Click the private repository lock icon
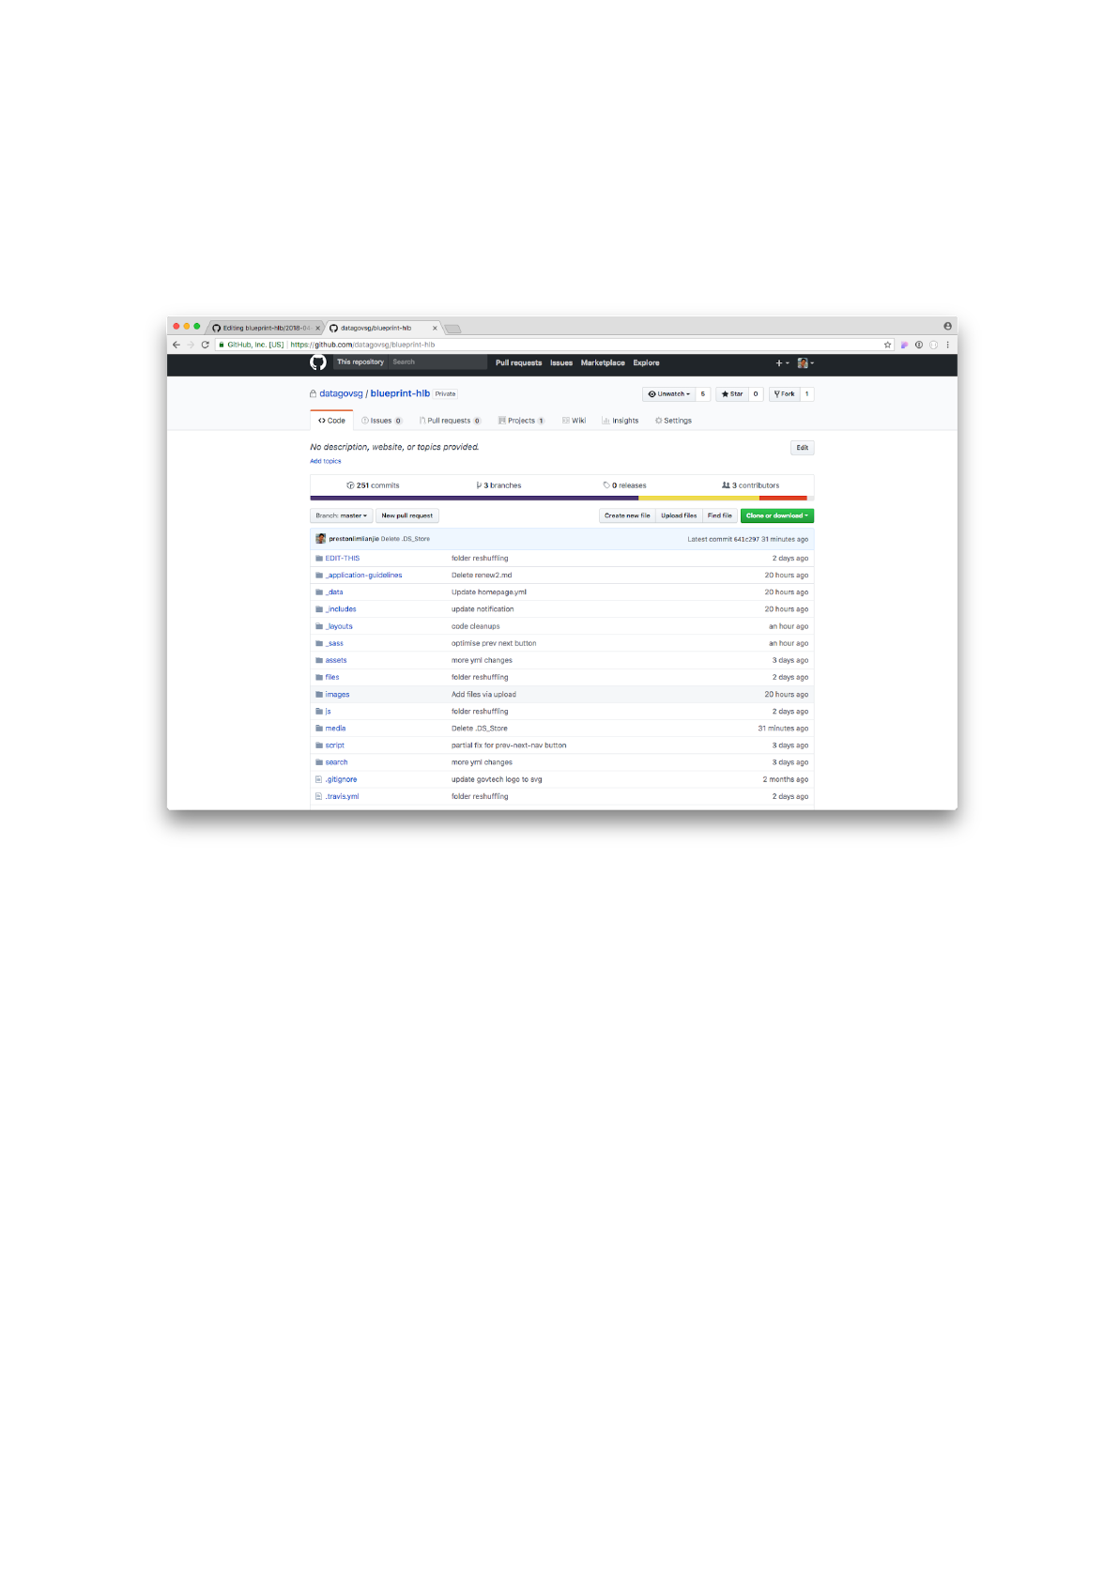This screenshot has height=1583, width=1119. tap(314, 393)
